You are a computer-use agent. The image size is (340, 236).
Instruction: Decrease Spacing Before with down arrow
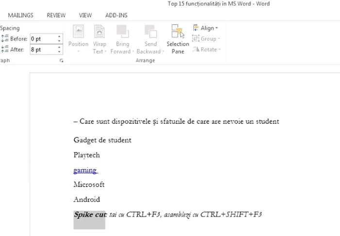tap(59, 41)
